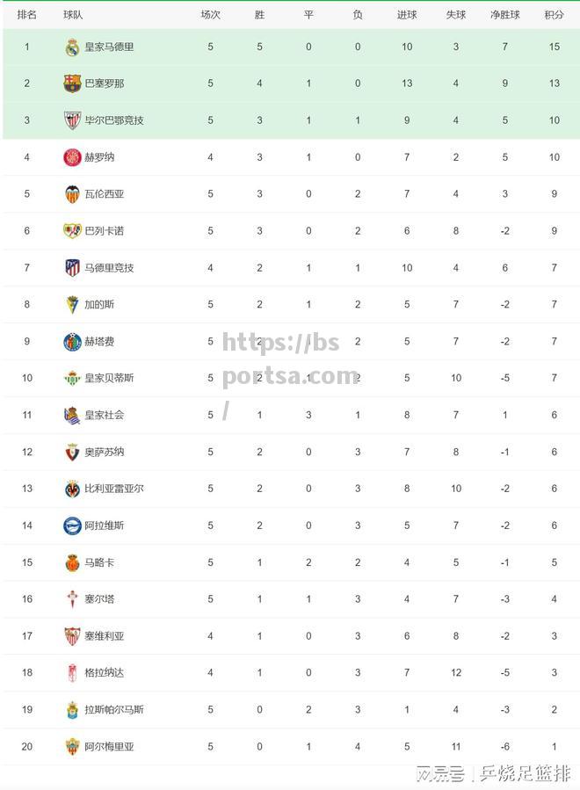This screenshot has width=580, height=790.
Task: Click the 皇家社会 team name
Action: (x=105, y=415)
